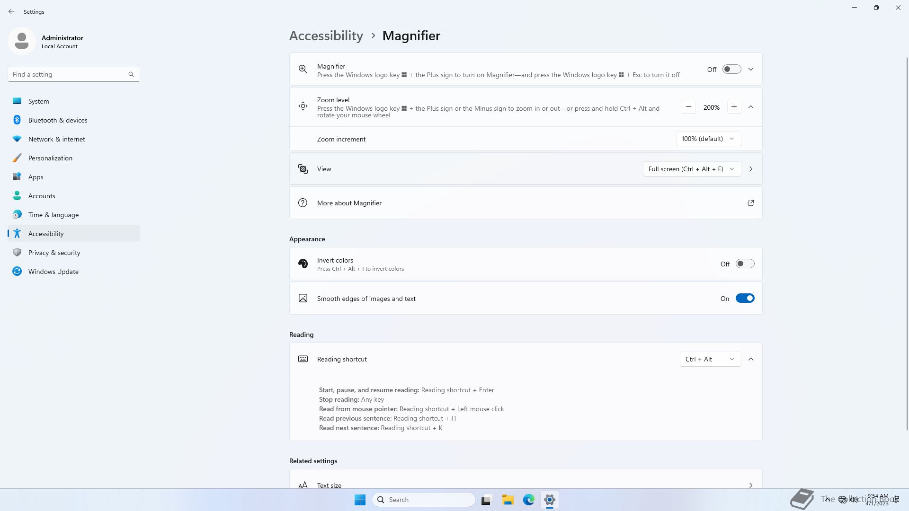Screen dimensions: 909x511
Task: Increase zoom level with the plus button
Action: click(734, 107)
